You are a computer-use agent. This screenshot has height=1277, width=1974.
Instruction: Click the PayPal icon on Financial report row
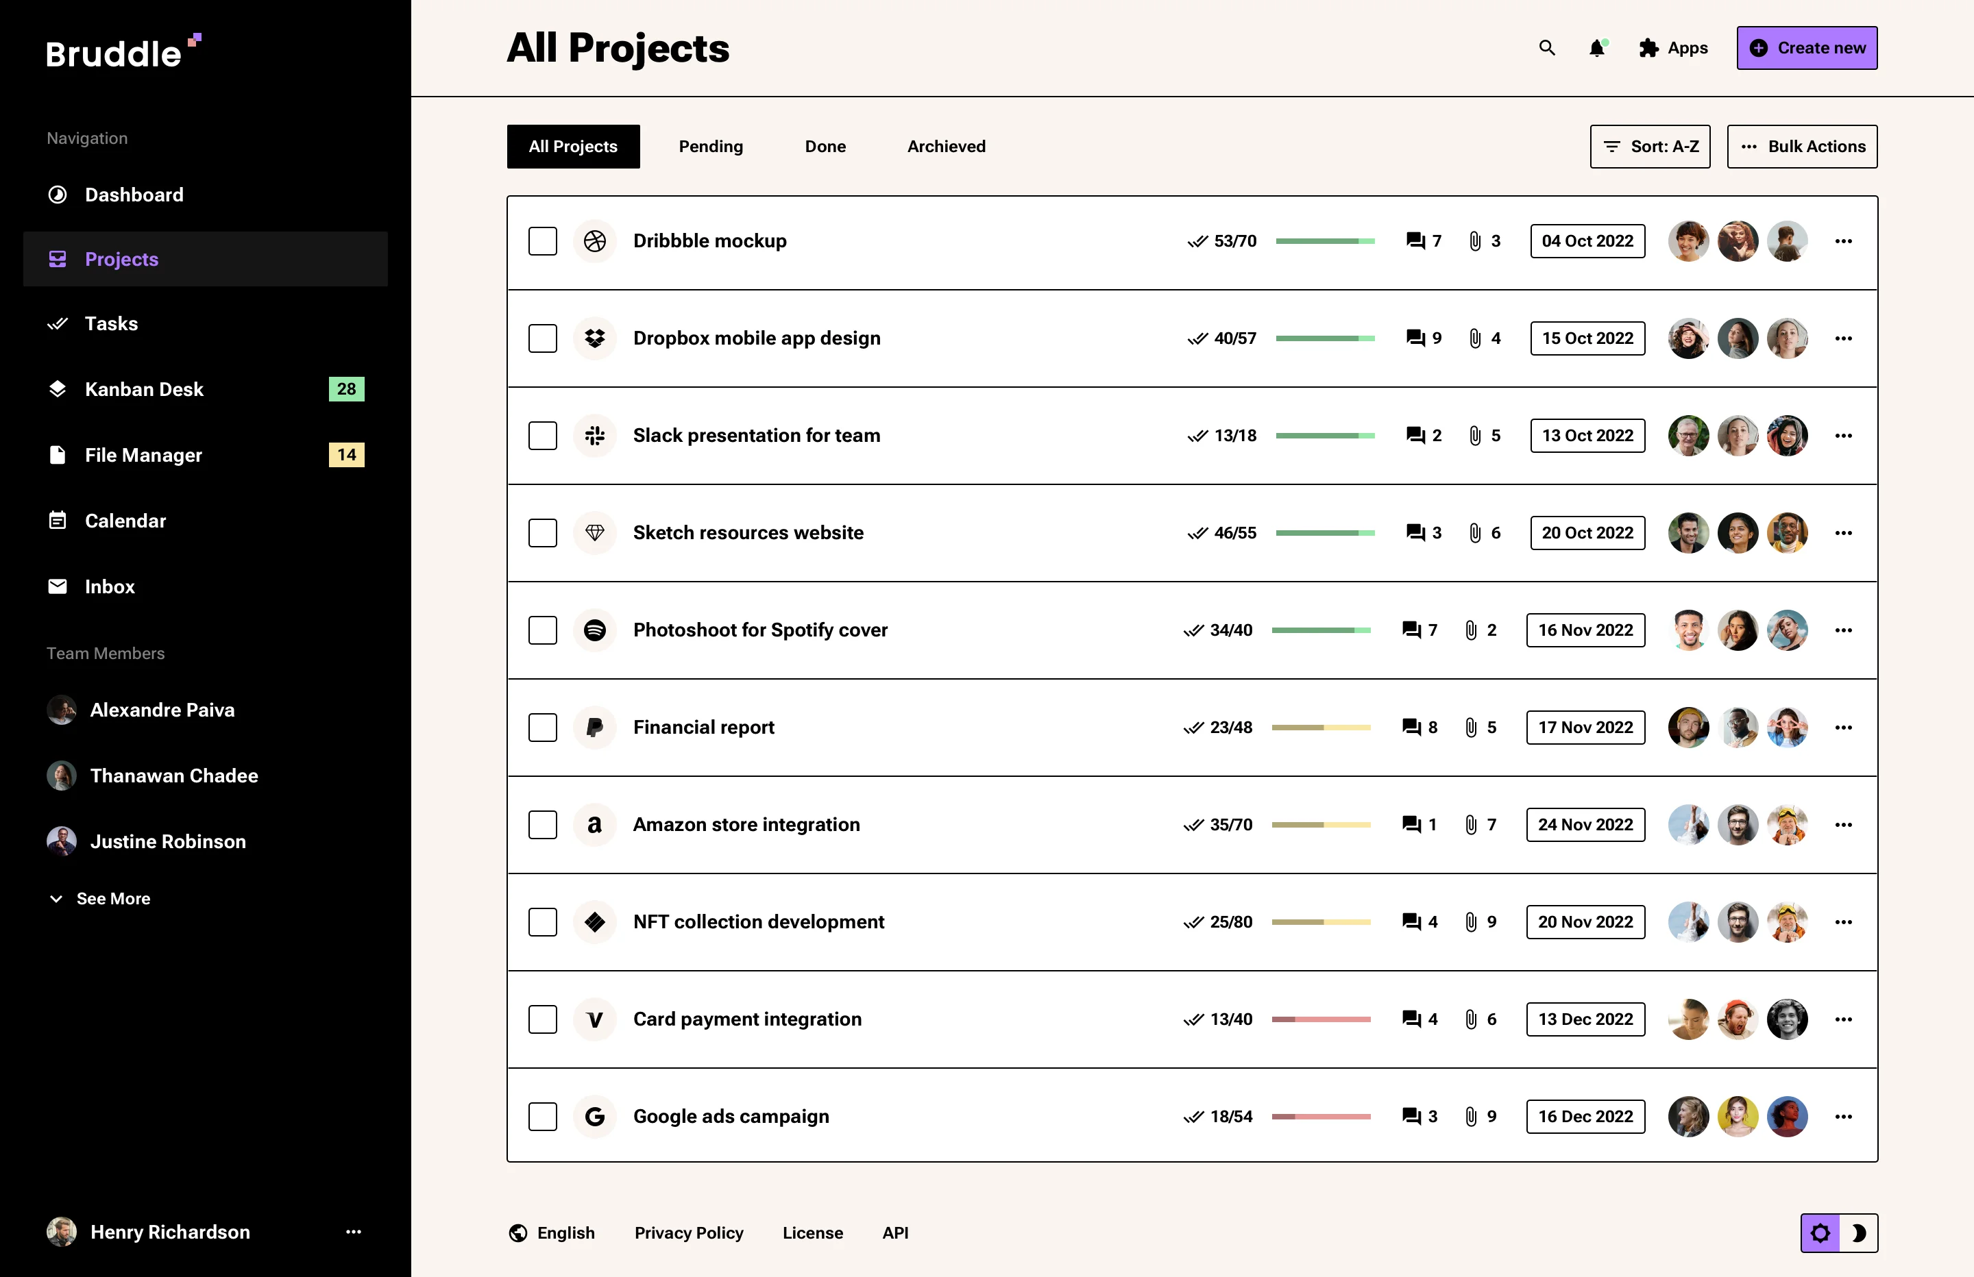[x=595, y=728]
